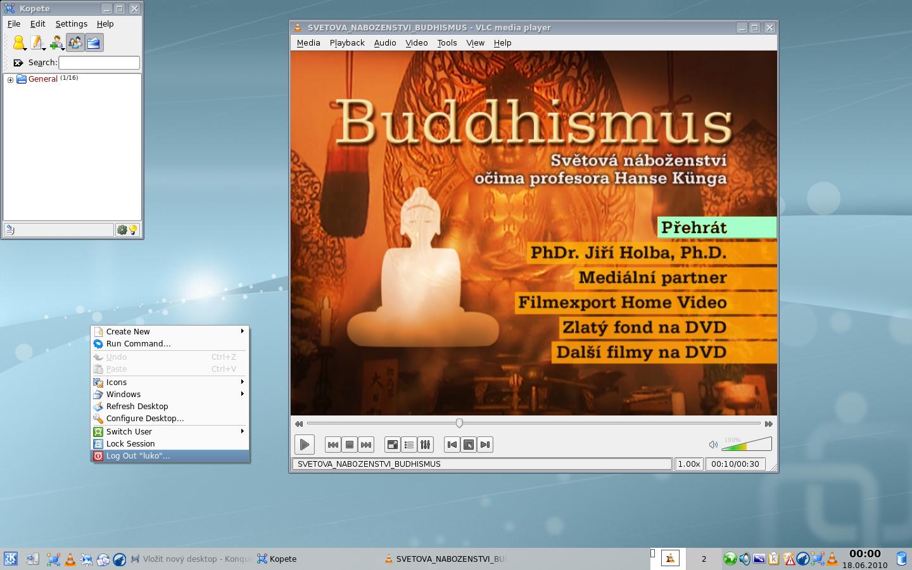Expand the Icons submenu arrow
Image resolution: width=912 pixels, height=570 pixels.
243,382
